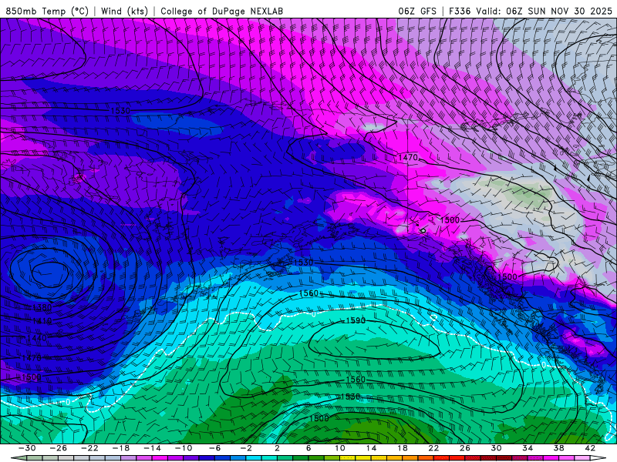The image size is (617, 462).
Task: Click the 1380 contour label near the low center
Action: pyautogui.click(x=42, y=307)
